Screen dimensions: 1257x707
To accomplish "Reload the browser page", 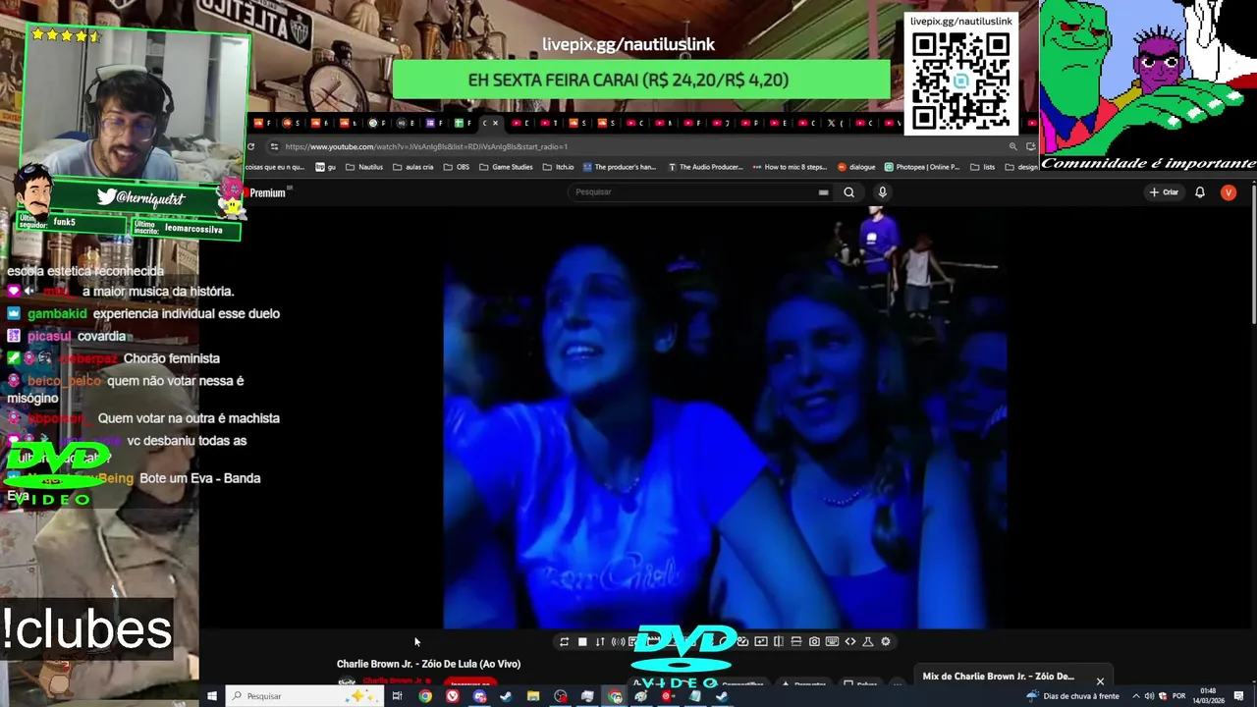I will (x=251, y=146).
